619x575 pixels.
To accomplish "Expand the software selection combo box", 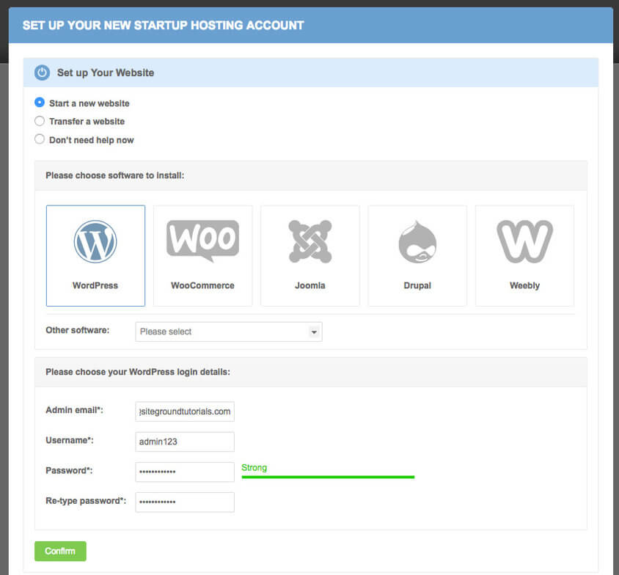I will pos(228,332).
